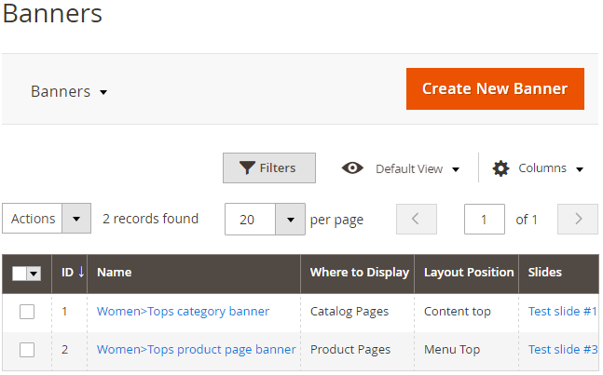Viewport: 603px width, 375px height.
Task: Sort by ID column arrow
Action: pos(81,272)
